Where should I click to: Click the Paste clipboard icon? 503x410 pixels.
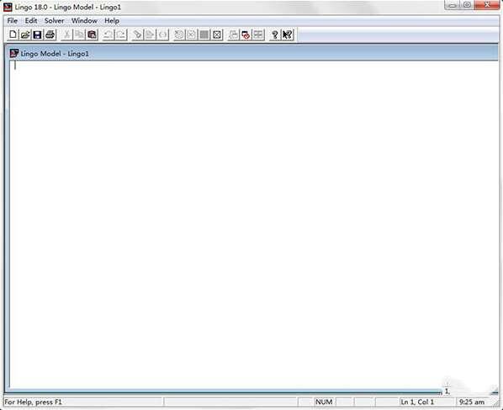[92, 35]
